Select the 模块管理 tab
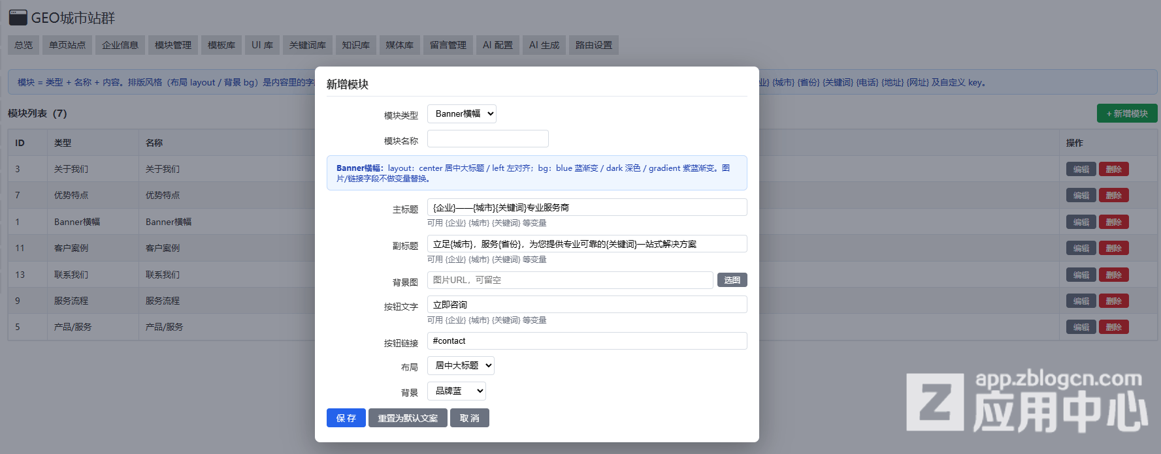Screen dimensions: 1161x454 coord(173,45)
